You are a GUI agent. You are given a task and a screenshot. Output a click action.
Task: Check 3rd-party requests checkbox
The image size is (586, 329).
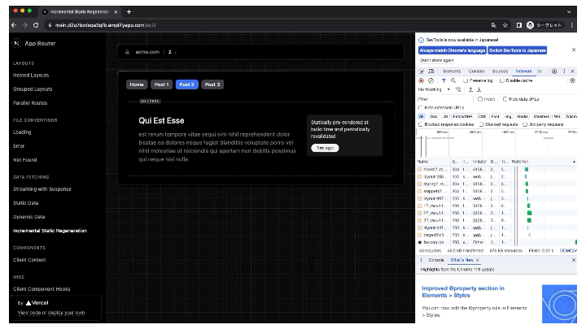click(525, 124)
